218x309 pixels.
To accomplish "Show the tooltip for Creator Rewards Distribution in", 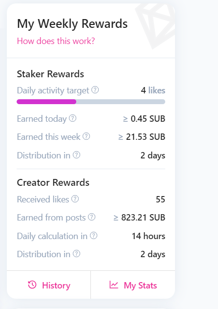I will tap(76, 254).
